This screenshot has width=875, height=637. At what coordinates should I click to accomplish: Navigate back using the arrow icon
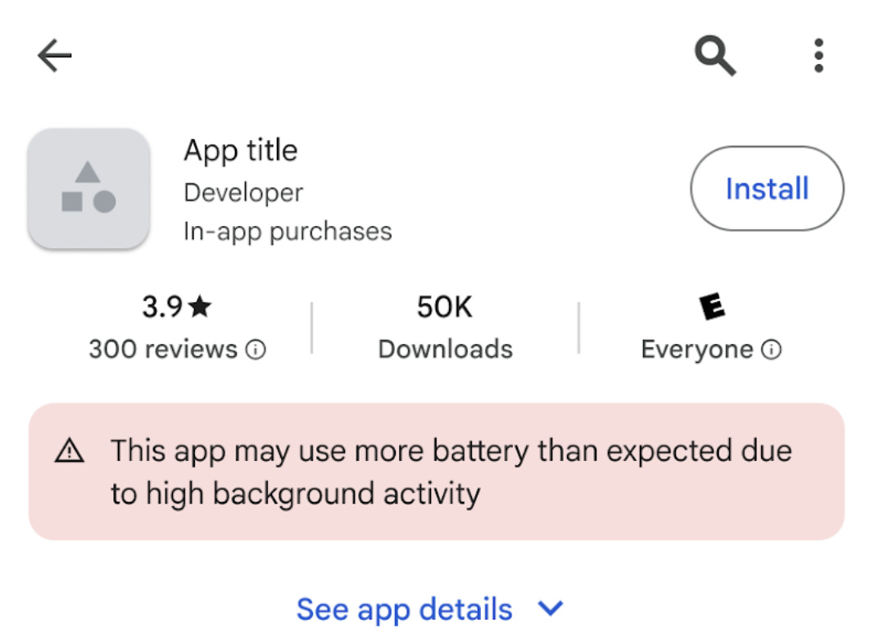[52, 54]
